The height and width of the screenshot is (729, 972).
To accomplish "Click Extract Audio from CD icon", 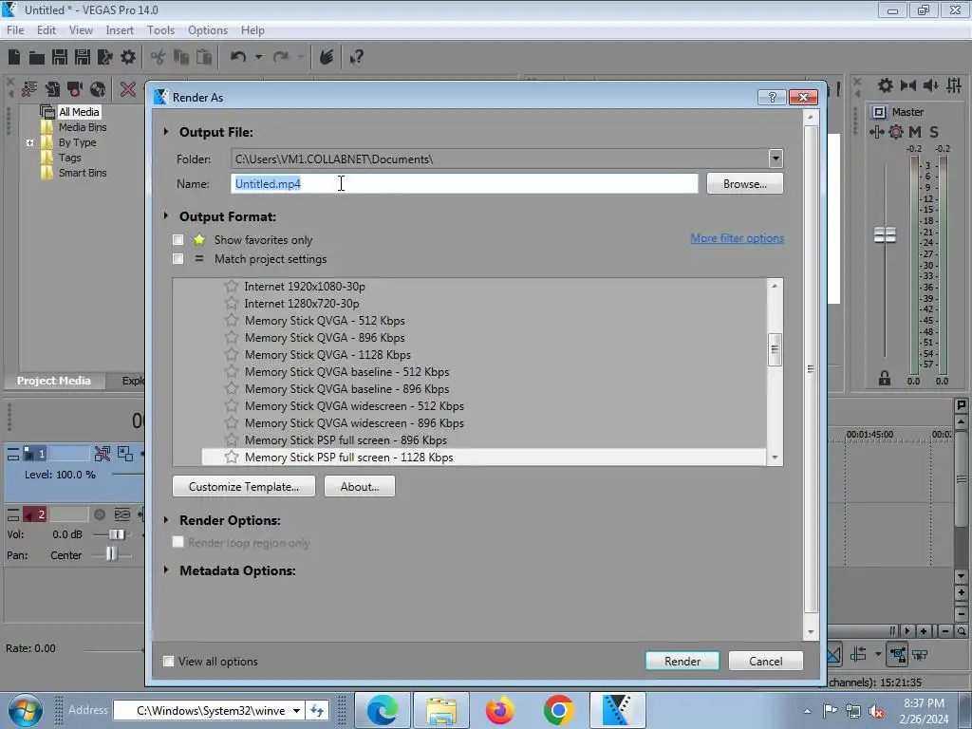I will (x=98, y=89).
